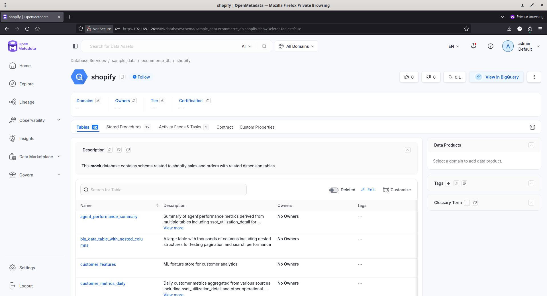Screen dimensions: 547x296
Task: Switch to the Tables tab
Action: 87,127
